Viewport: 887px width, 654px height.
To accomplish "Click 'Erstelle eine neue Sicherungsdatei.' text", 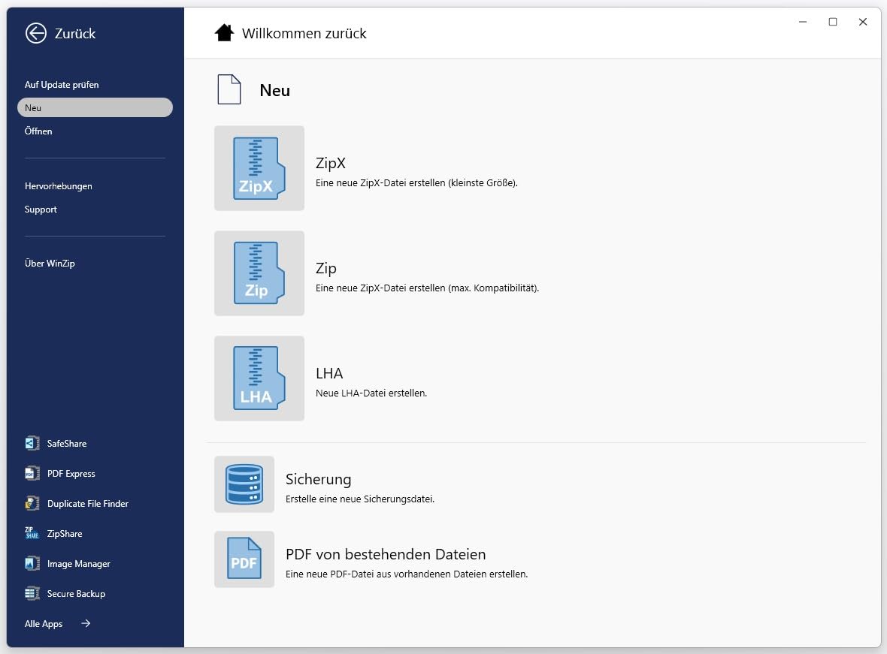I will point(360,499).
